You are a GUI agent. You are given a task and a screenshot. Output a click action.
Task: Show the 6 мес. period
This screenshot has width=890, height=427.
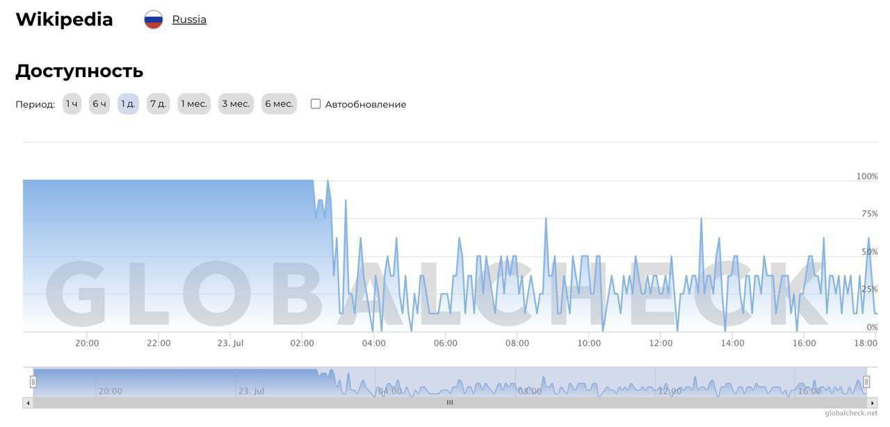point(279,104)
